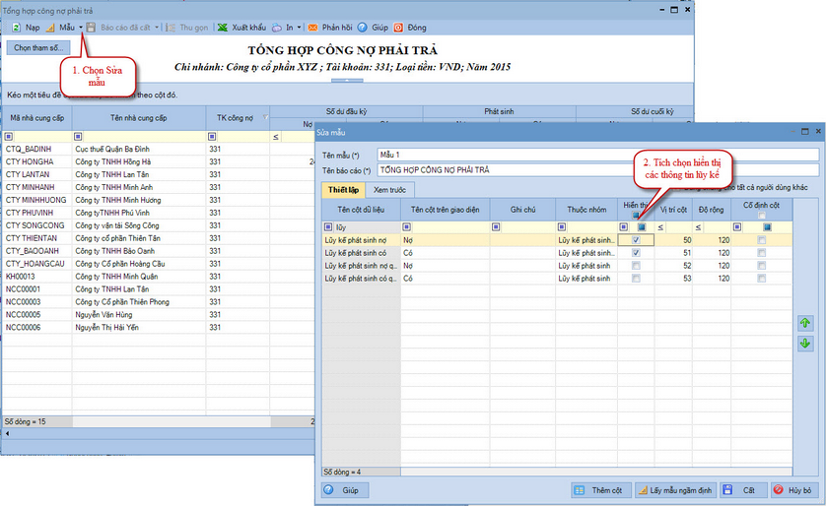
Task: Click the In printer icon
Action: coord(277,28)
